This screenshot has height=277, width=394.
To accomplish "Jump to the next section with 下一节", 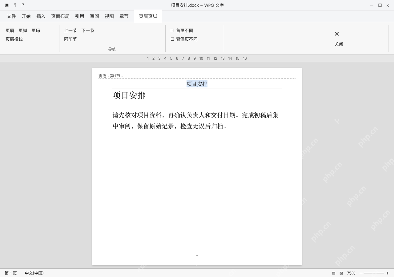I will coord(88,30).
